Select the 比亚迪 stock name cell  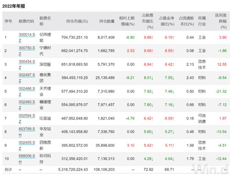click(45, 118)
